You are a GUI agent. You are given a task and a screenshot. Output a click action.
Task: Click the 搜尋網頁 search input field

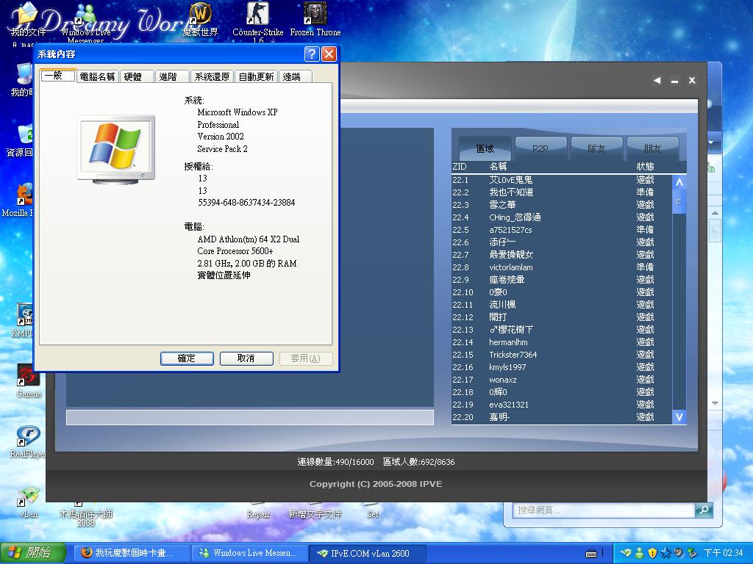click(603, 510)
